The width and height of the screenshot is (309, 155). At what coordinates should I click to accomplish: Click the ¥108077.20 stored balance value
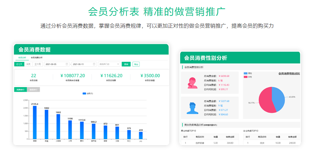point(72,76)
